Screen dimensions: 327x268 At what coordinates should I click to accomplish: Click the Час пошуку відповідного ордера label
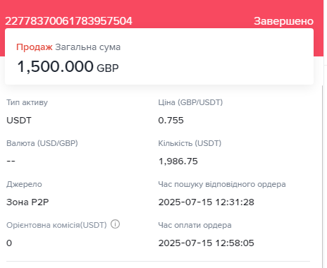coord(222,184)
